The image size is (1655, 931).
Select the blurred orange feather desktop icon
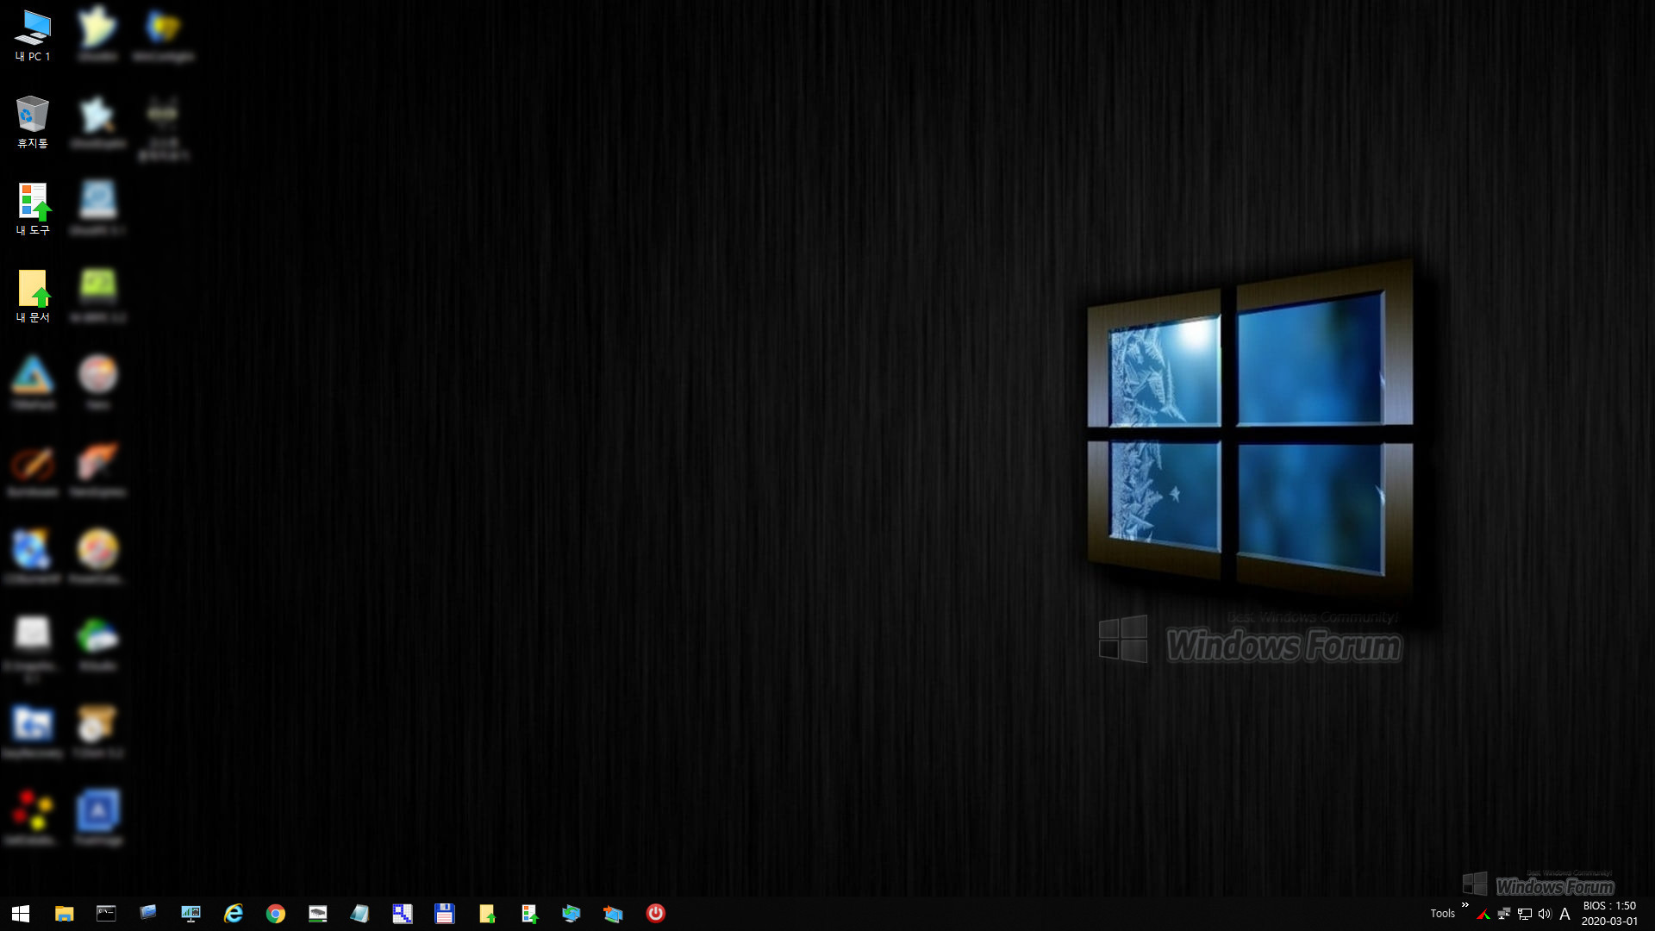tap(97, 470)
